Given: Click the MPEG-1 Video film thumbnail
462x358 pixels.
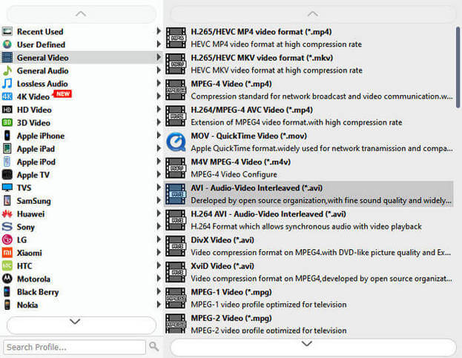Looking at the screenshot, I should tap(176, 298).
